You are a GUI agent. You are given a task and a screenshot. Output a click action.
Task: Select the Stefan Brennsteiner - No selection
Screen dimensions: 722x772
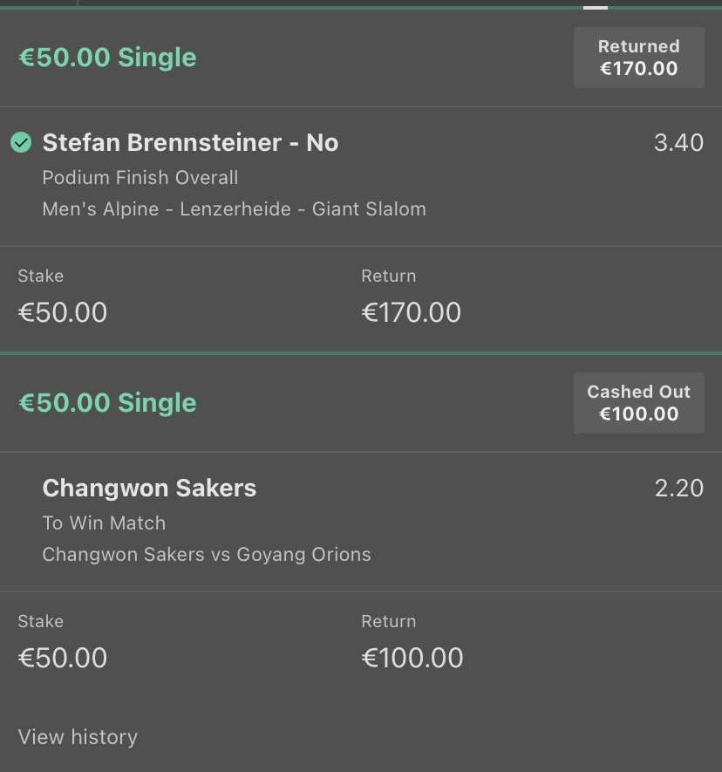pyautogui.click(x=190, y=142)
